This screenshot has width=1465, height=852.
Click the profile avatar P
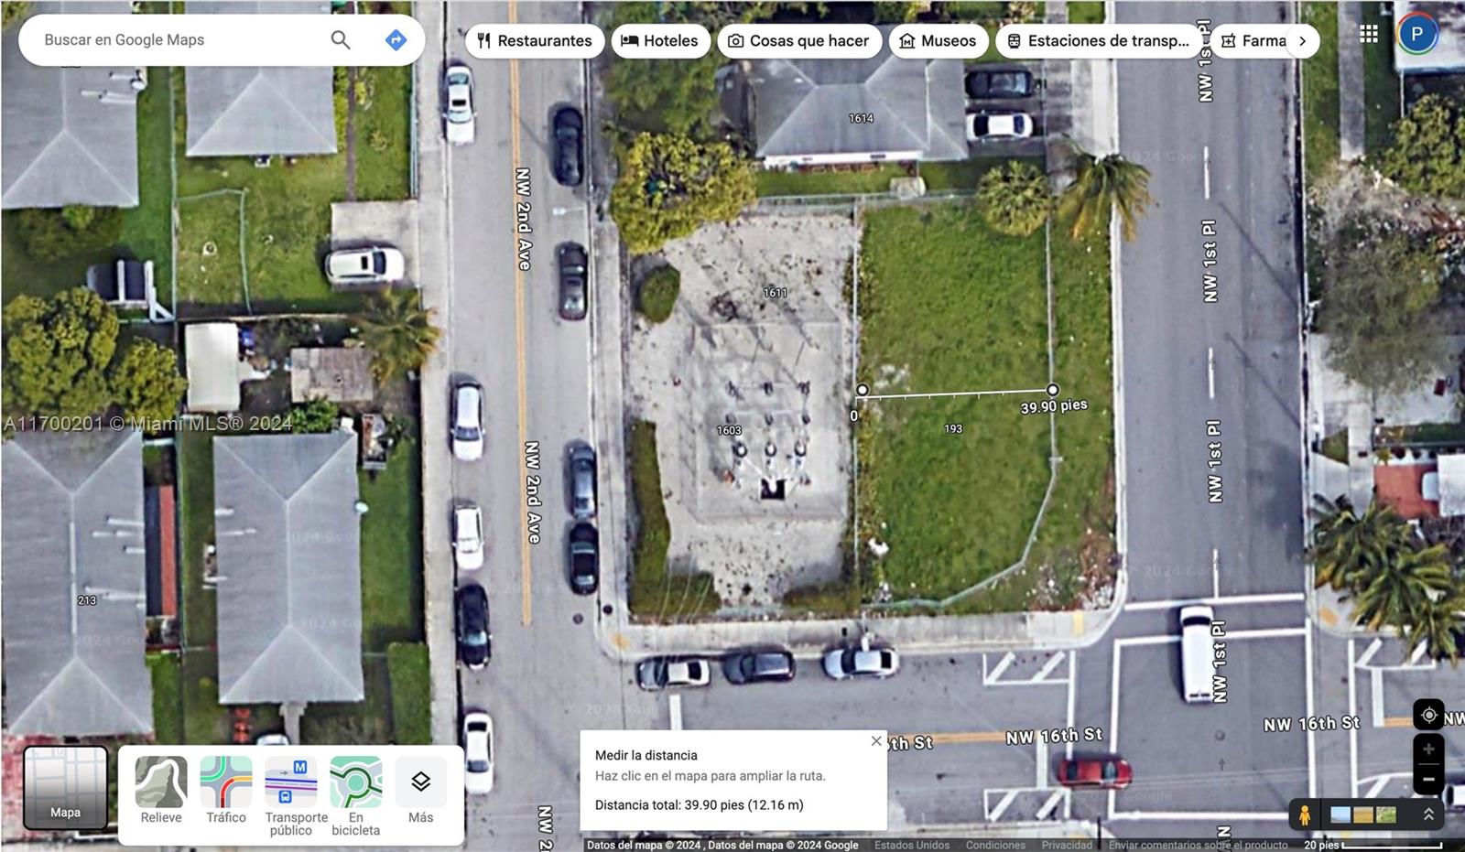[x=1417, y=35]
